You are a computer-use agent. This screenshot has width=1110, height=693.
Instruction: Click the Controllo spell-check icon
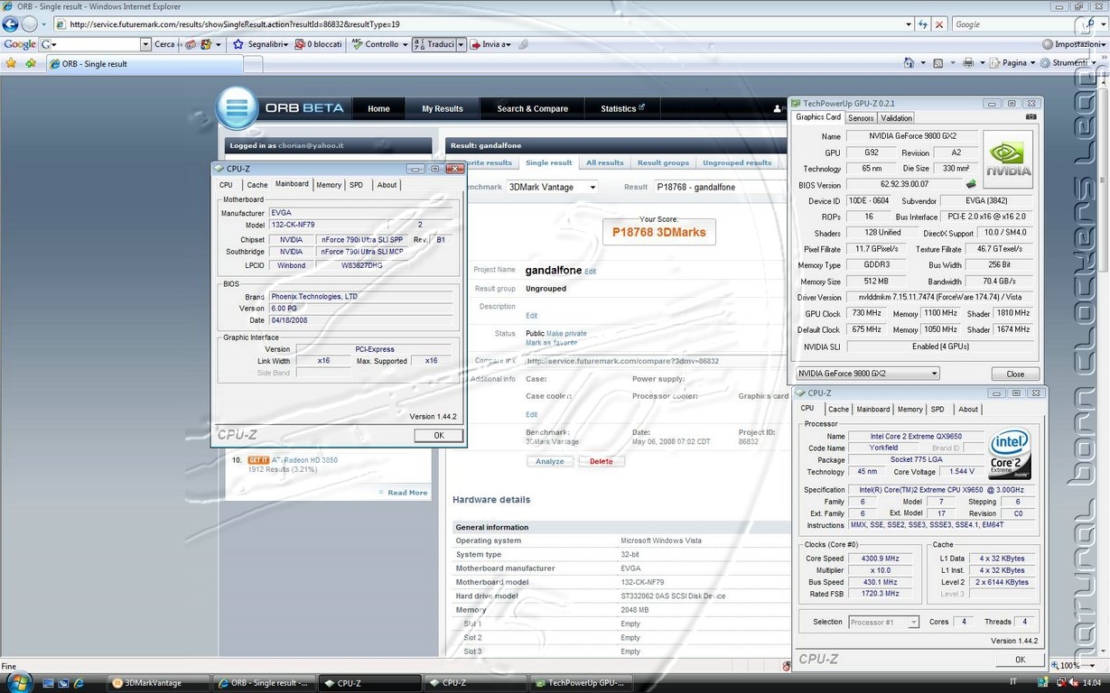coord(358,44)
